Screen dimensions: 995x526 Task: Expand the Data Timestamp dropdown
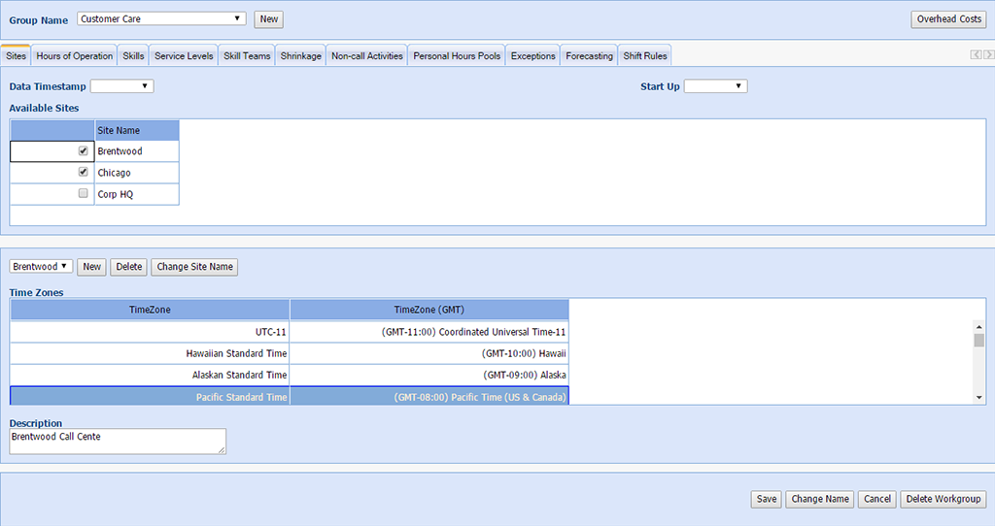[x=122, y=86]
